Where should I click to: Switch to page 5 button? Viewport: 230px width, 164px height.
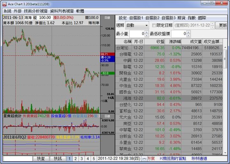point(94,159)
